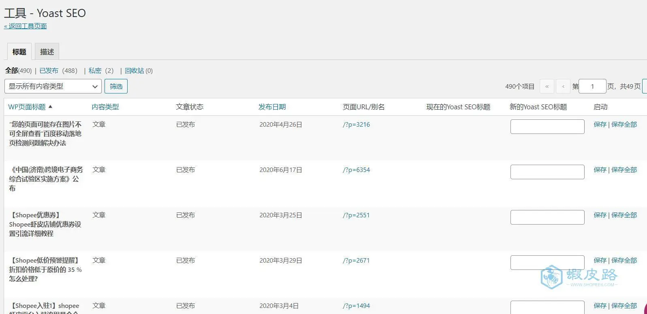Click the sort arrow beside WP页面标题
Viewport: 647px width, 314px height.
pos(50,106)
